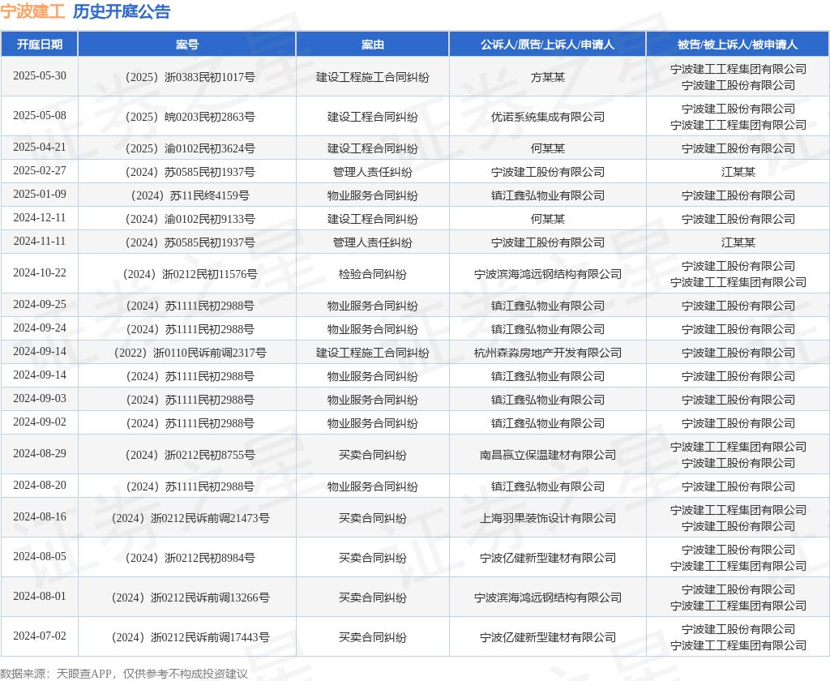Select the 公诉人/原告/上诉人/申请人 column header
Screen dimensions: 830x681
[x=547, y=45]
